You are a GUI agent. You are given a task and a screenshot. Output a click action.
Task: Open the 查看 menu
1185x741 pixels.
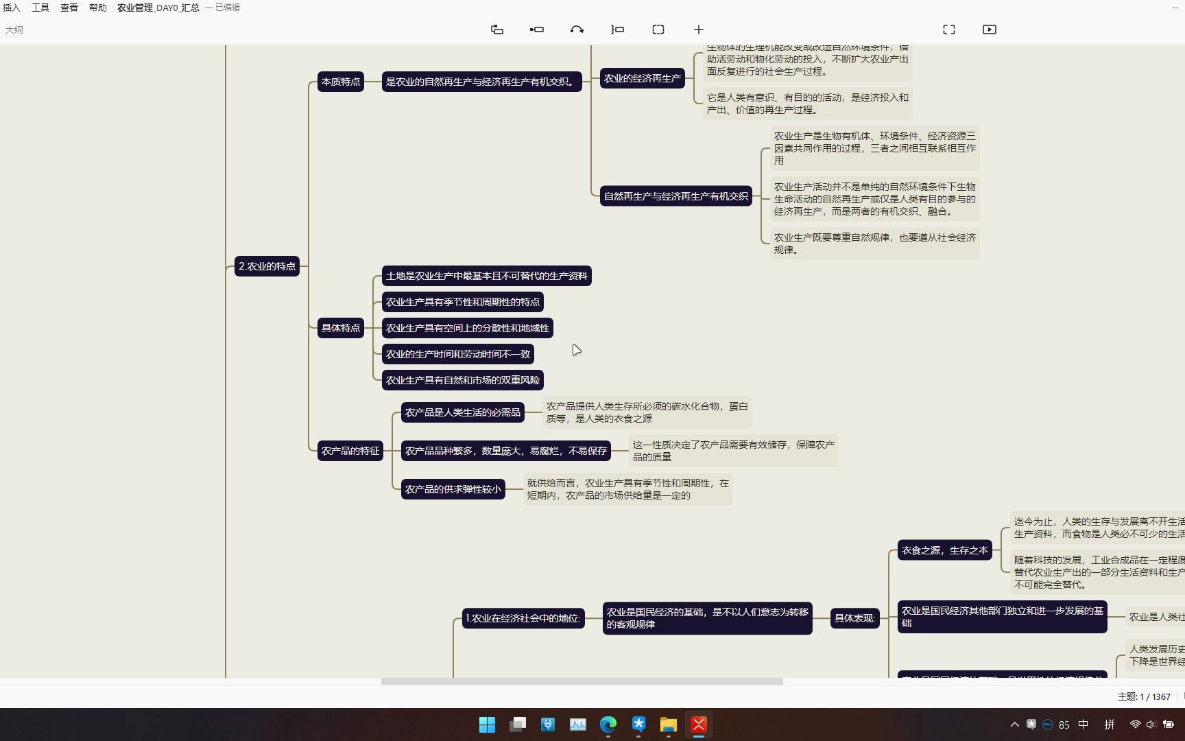coord(69,8)
